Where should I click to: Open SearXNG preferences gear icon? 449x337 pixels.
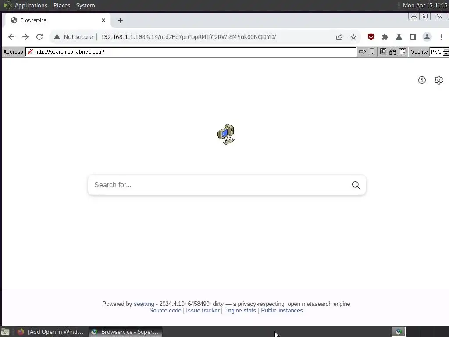[438, 80]
